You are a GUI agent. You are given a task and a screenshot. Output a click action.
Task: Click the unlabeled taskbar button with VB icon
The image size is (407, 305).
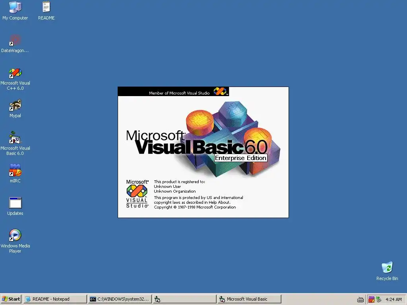pos(184,299)
